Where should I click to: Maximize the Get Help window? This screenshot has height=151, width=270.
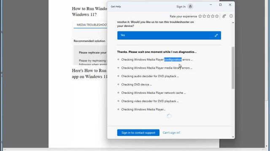click(x=220, y=5)
